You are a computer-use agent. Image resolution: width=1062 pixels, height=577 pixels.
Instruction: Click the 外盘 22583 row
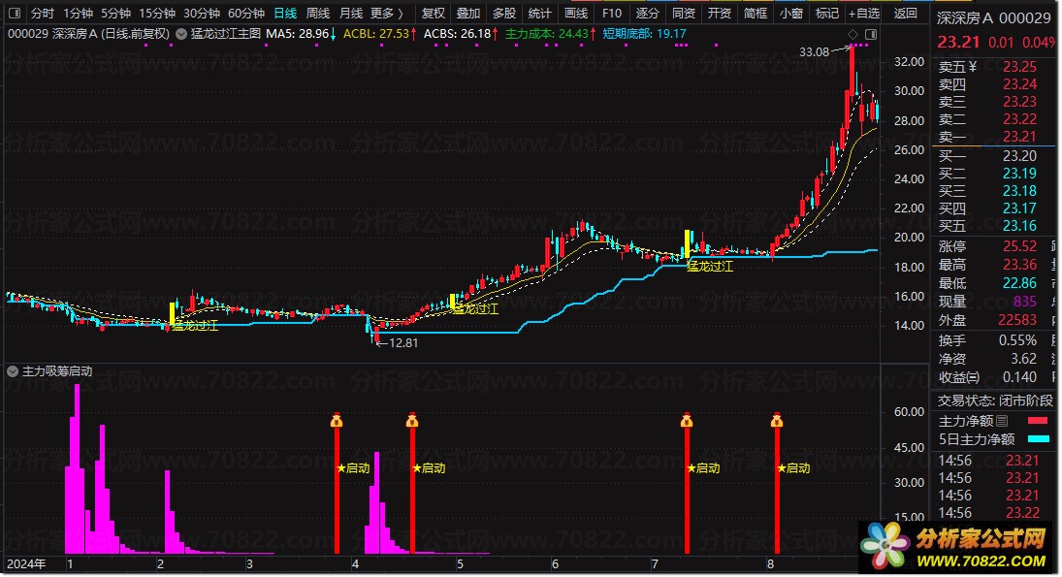tap(987, 320)
